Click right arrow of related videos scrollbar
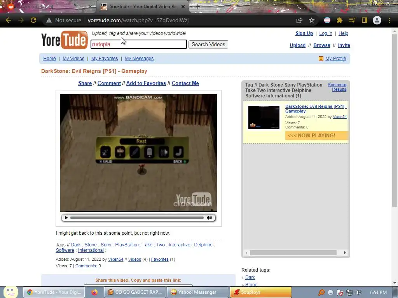This screenshot has width=398, height=298. (x=345, y=253)
